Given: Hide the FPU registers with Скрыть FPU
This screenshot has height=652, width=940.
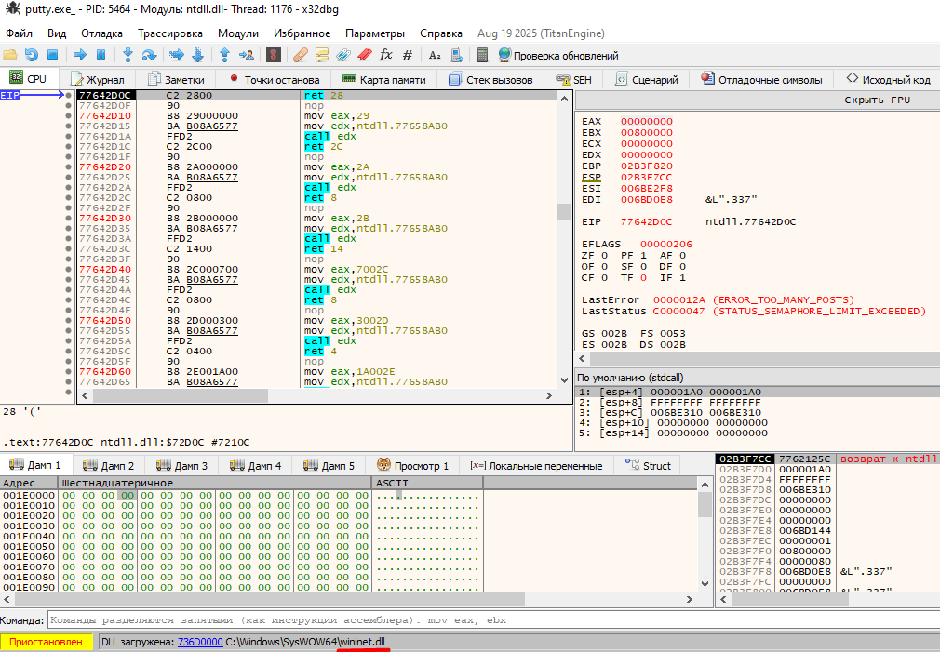Looking at the screenshot, I should click(x=877, y=100).
